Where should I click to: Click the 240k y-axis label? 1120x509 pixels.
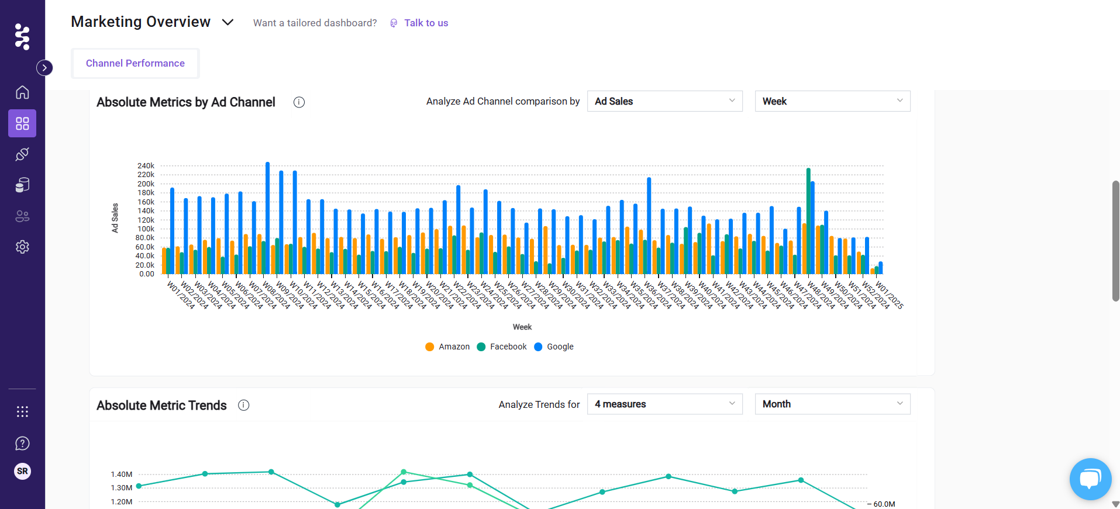click(146, 166)
